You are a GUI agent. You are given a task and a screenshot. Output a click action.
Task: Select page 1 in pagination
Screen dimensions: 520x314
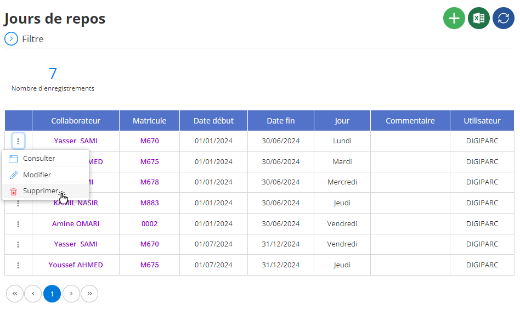click(x=52, y=294)
